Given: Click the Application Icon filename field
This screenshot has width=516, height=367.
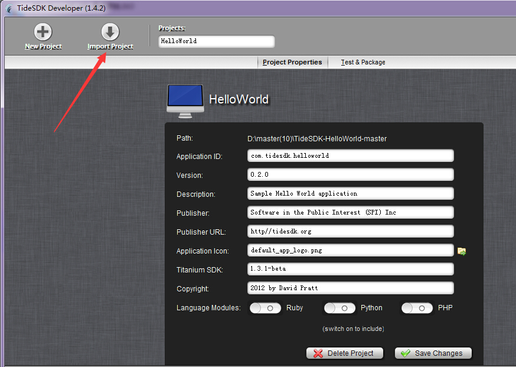Looking at the screenshot, I should [351, 250].
